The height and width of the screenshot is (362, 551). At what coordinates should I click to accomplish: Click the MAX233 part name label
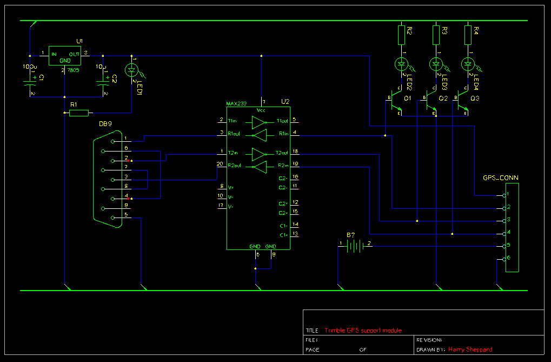point(236,103)
